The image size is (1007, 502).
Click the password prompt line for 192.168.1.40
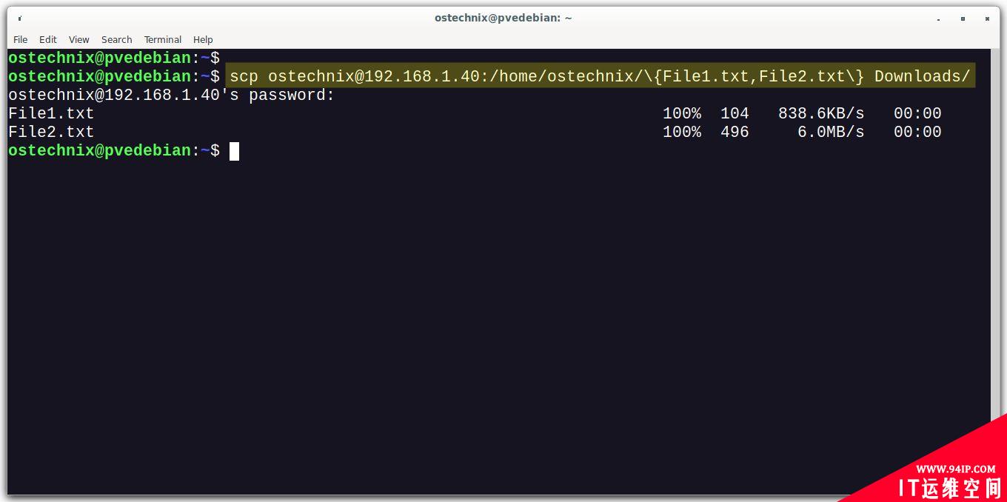coord(172,95)
